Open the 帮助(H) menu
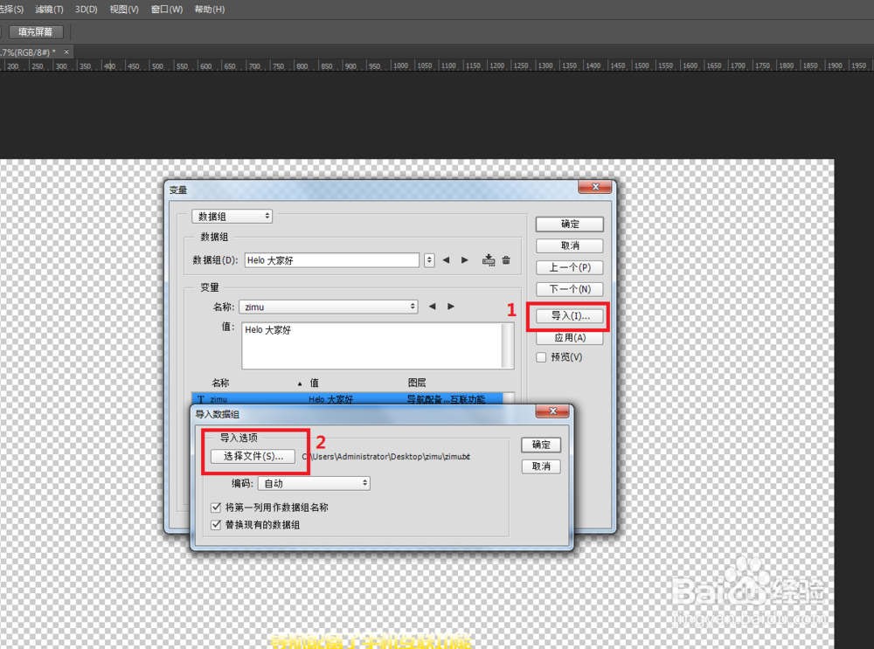The height and width of the screenshot is (649, 874). pos(210,10)
